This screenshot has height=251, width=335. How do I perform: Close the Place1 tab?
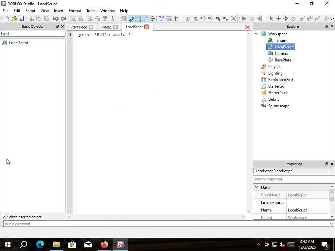click(115, 27)
